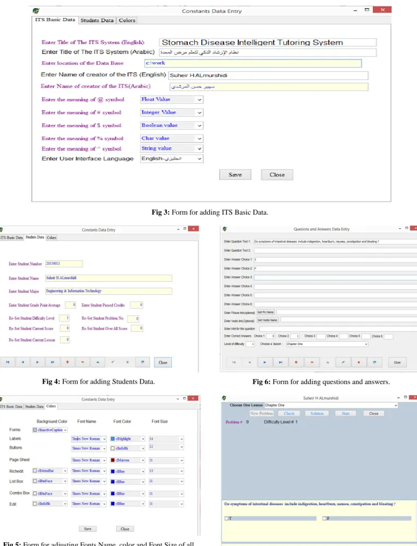
Task: Switch to Colors tab in top window
Action: [127, 20]
